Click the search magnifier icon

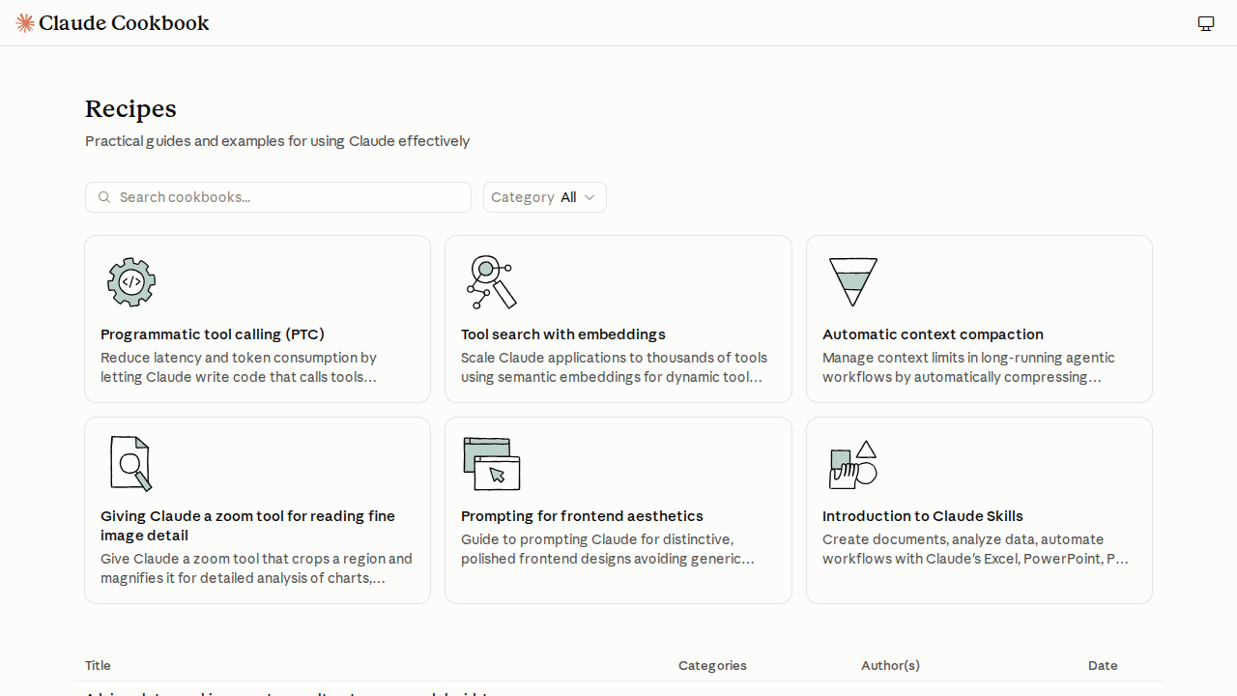(x=104, y=197)
